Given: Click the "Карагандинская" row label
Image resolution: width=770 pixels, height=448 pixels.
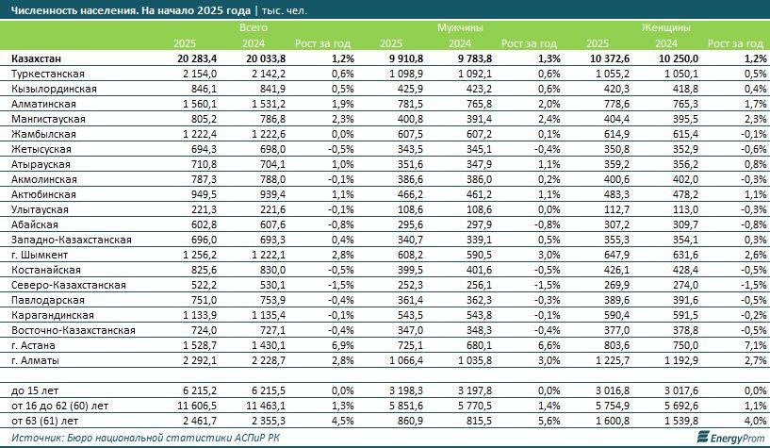Looking at the screenshot, I should [x=51, y=315].
